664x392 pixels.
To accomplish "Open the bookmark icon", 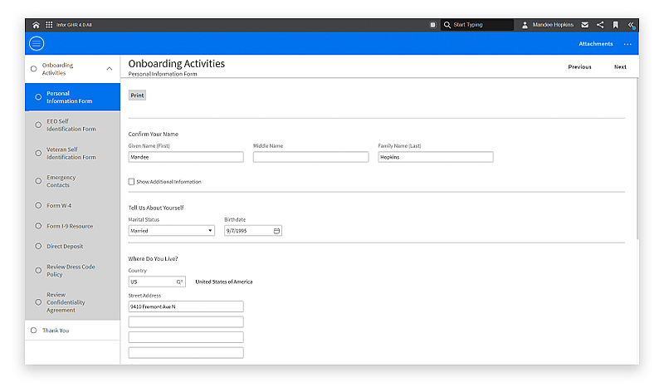I will coord(616,25).
